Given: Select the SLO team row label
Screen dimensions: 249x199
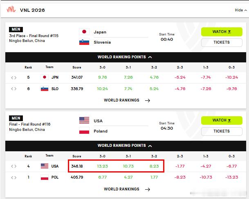Looking at the screenshot, I should click(x=55, y=89).
